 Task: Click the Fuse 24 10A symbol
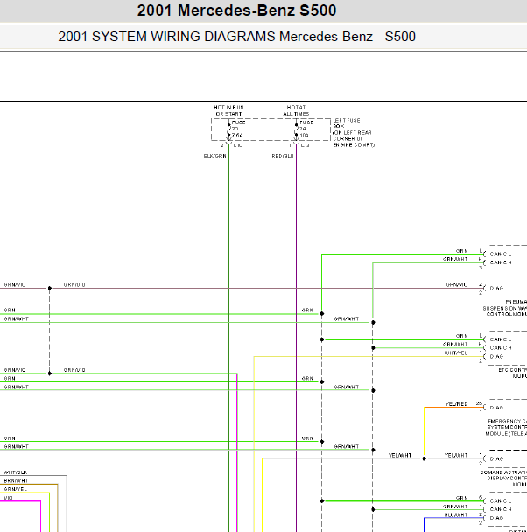[296, 129]
